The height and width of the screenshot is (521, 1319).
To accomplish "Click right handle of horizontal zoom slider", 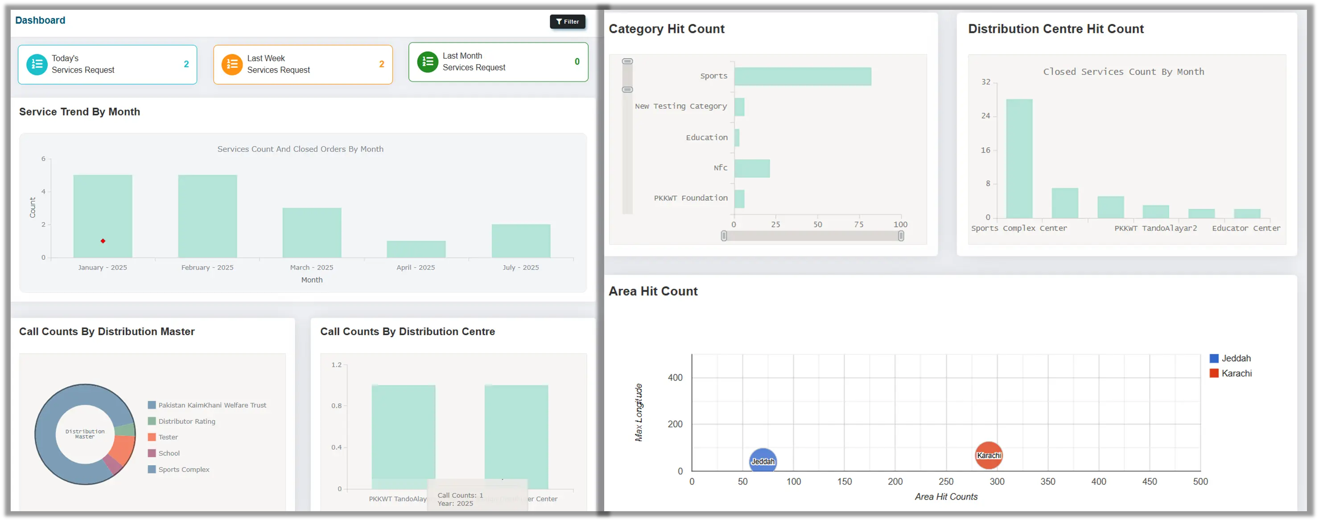I will click(x=901, y=236).
